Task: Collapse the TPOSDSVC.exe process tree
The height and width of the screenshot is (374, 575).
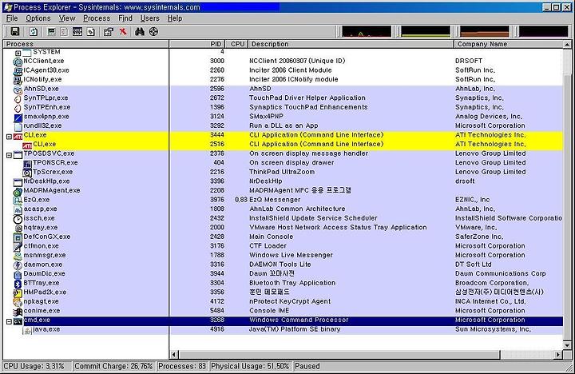Action: [9, 155]
